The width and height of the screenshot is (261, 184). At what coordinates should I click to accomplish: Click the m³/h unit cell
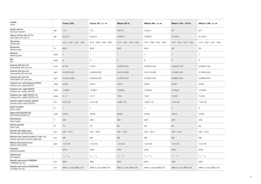point(56,66)
